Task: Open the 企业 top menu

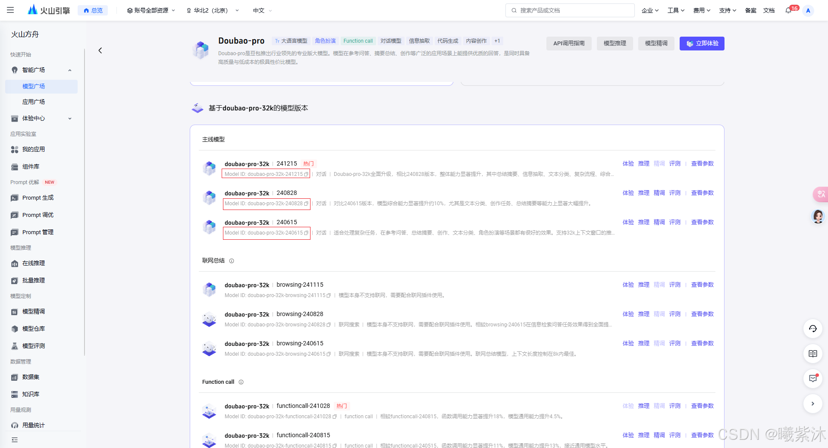Action: [x=650, y=10]
